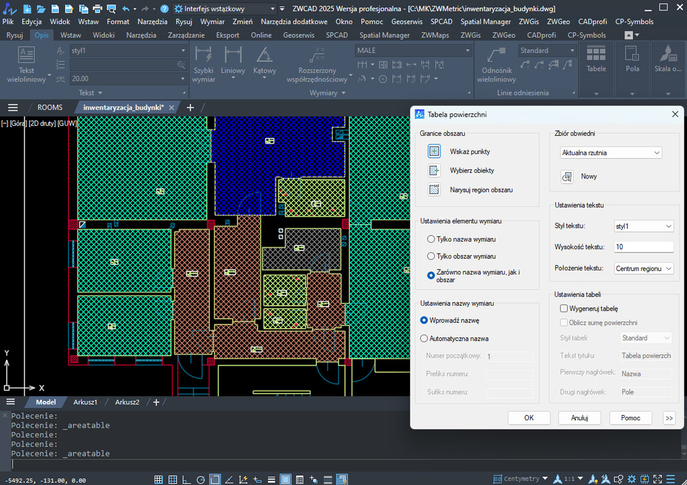The height and width of the screenshot is (485, 687).
Task: Open Help via the blue question mark icon
Action: [x=164, y=9]
